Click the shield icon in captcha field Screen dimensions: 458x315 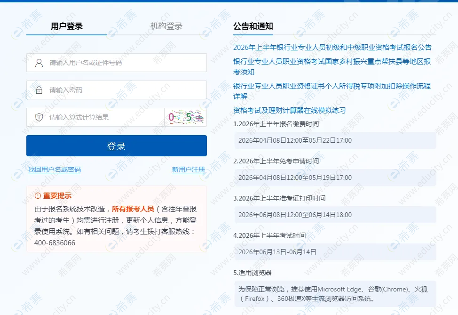pos(39,117)
